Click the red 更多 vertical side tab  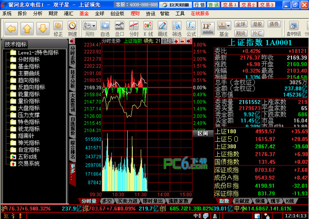pos(73,174)
